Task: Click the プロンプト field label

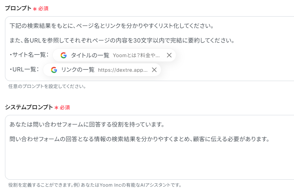Action: 18,8
